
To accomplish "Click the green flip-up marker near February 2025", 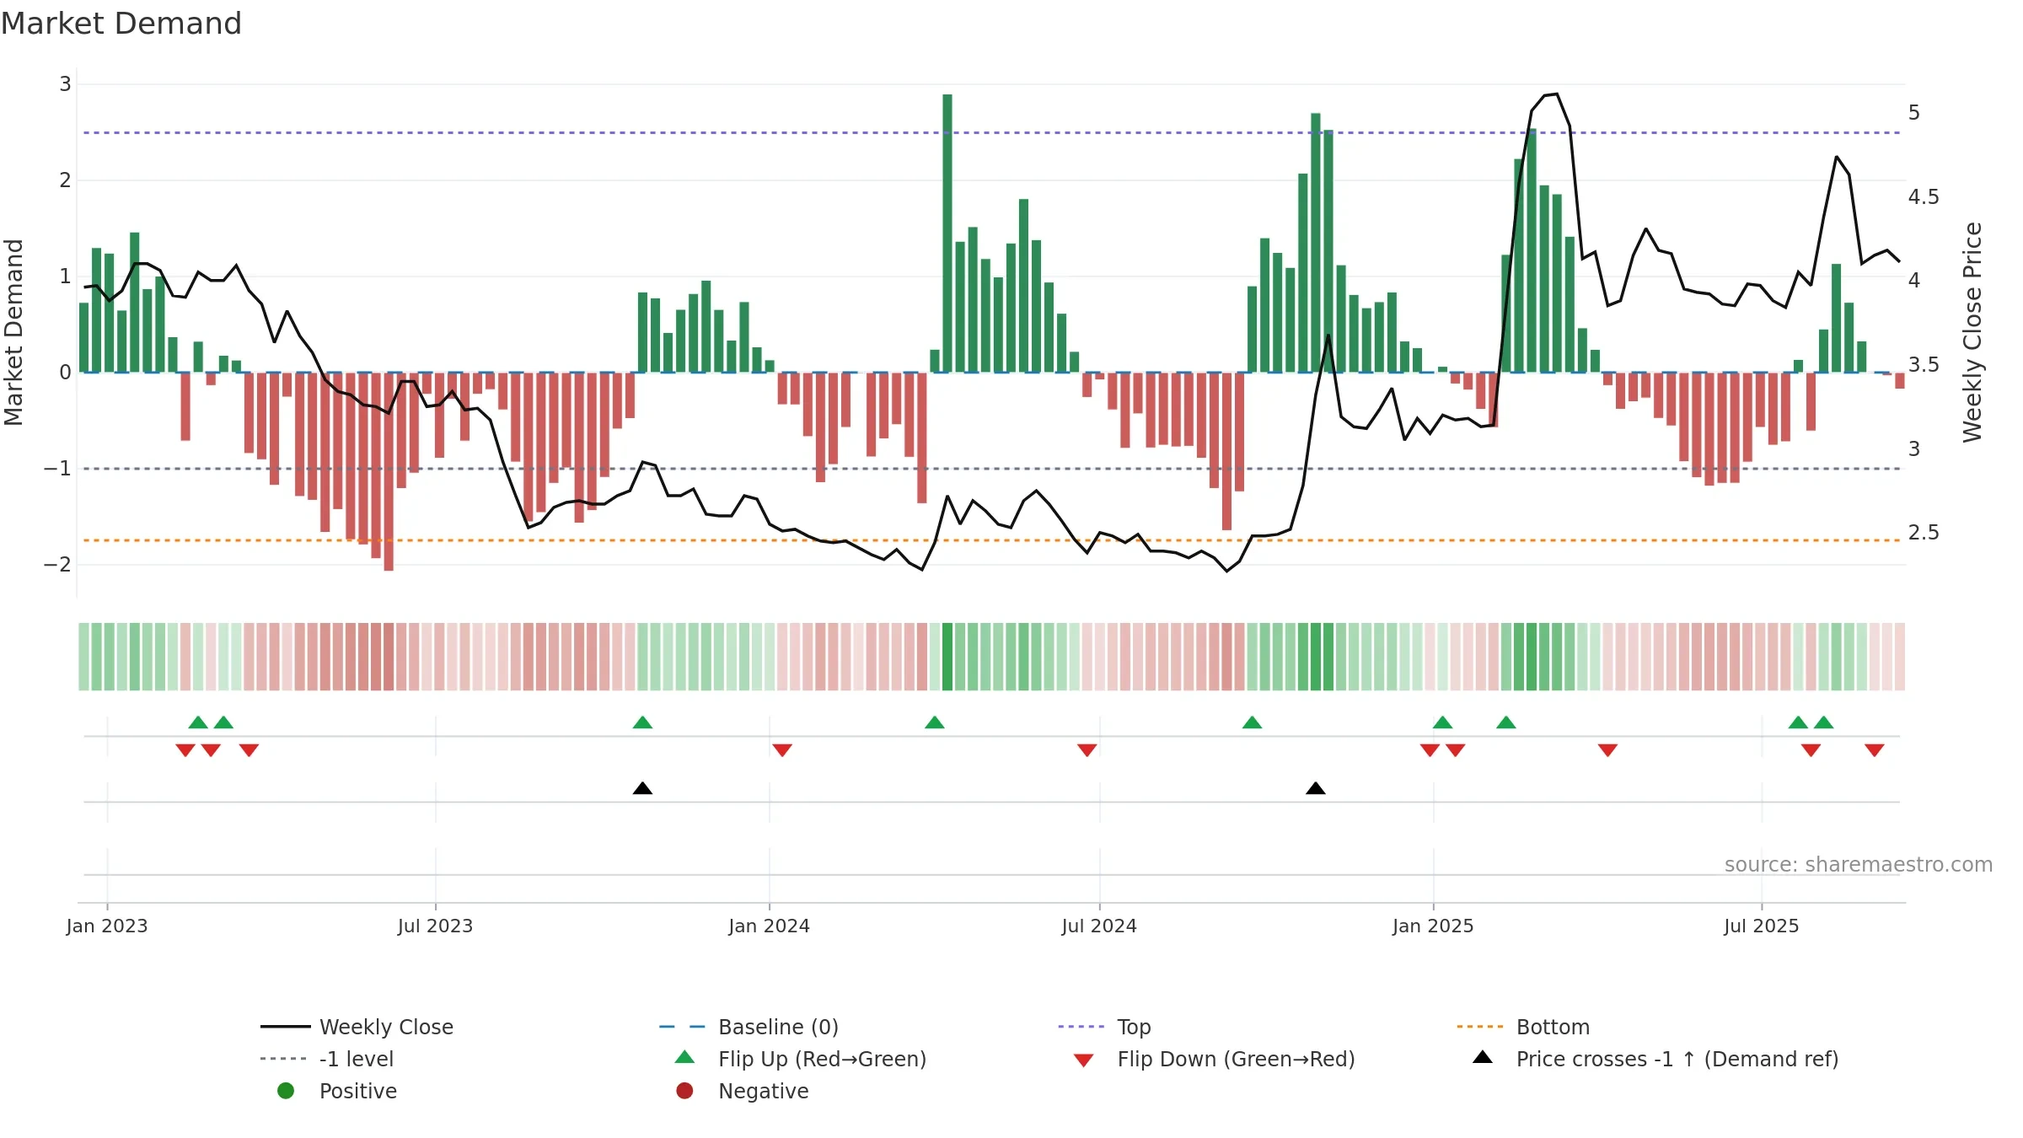I will (x=1506, y=722).
